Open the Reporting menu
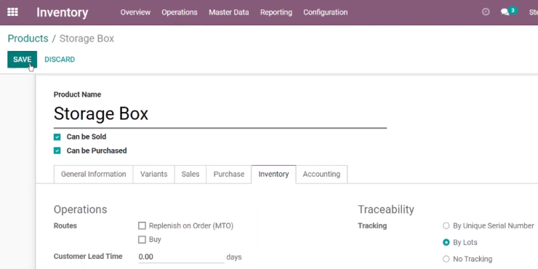The image size is (538, 269). (276, 12)
